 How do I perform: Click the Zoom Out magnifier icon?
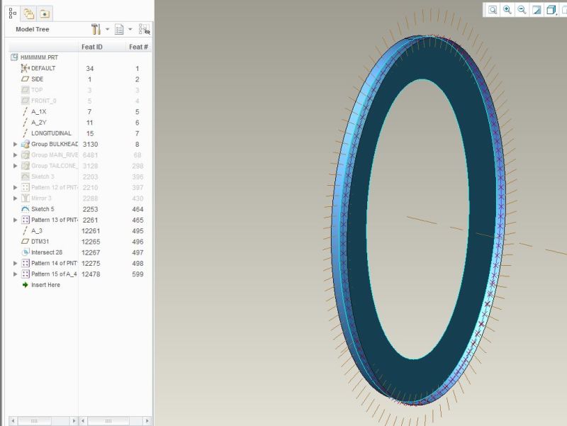click(522, 10)
